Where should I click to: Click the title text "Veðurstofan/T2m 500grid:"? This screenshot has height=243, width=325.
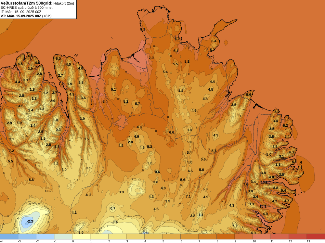coord(27,3)
